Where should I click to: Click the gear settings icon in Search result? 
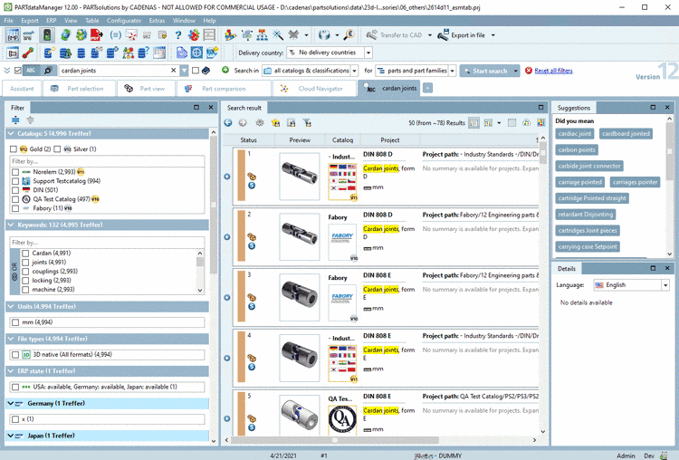click(260, 123)
